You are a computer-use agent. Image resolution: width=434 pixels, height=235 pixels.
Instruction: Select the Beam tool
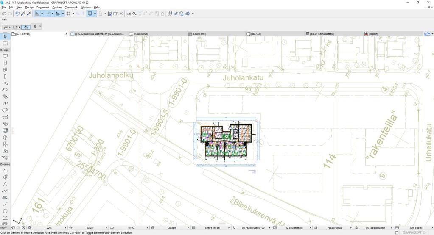click(x=5, y=83)
